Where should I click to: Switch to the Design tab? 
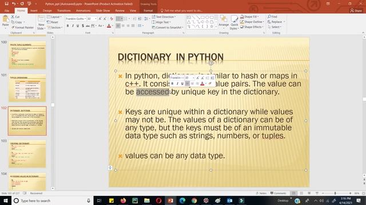(47, 11)
